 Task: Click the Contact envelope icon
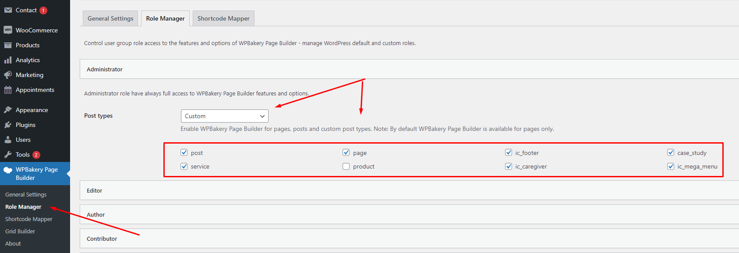point(8,10)
